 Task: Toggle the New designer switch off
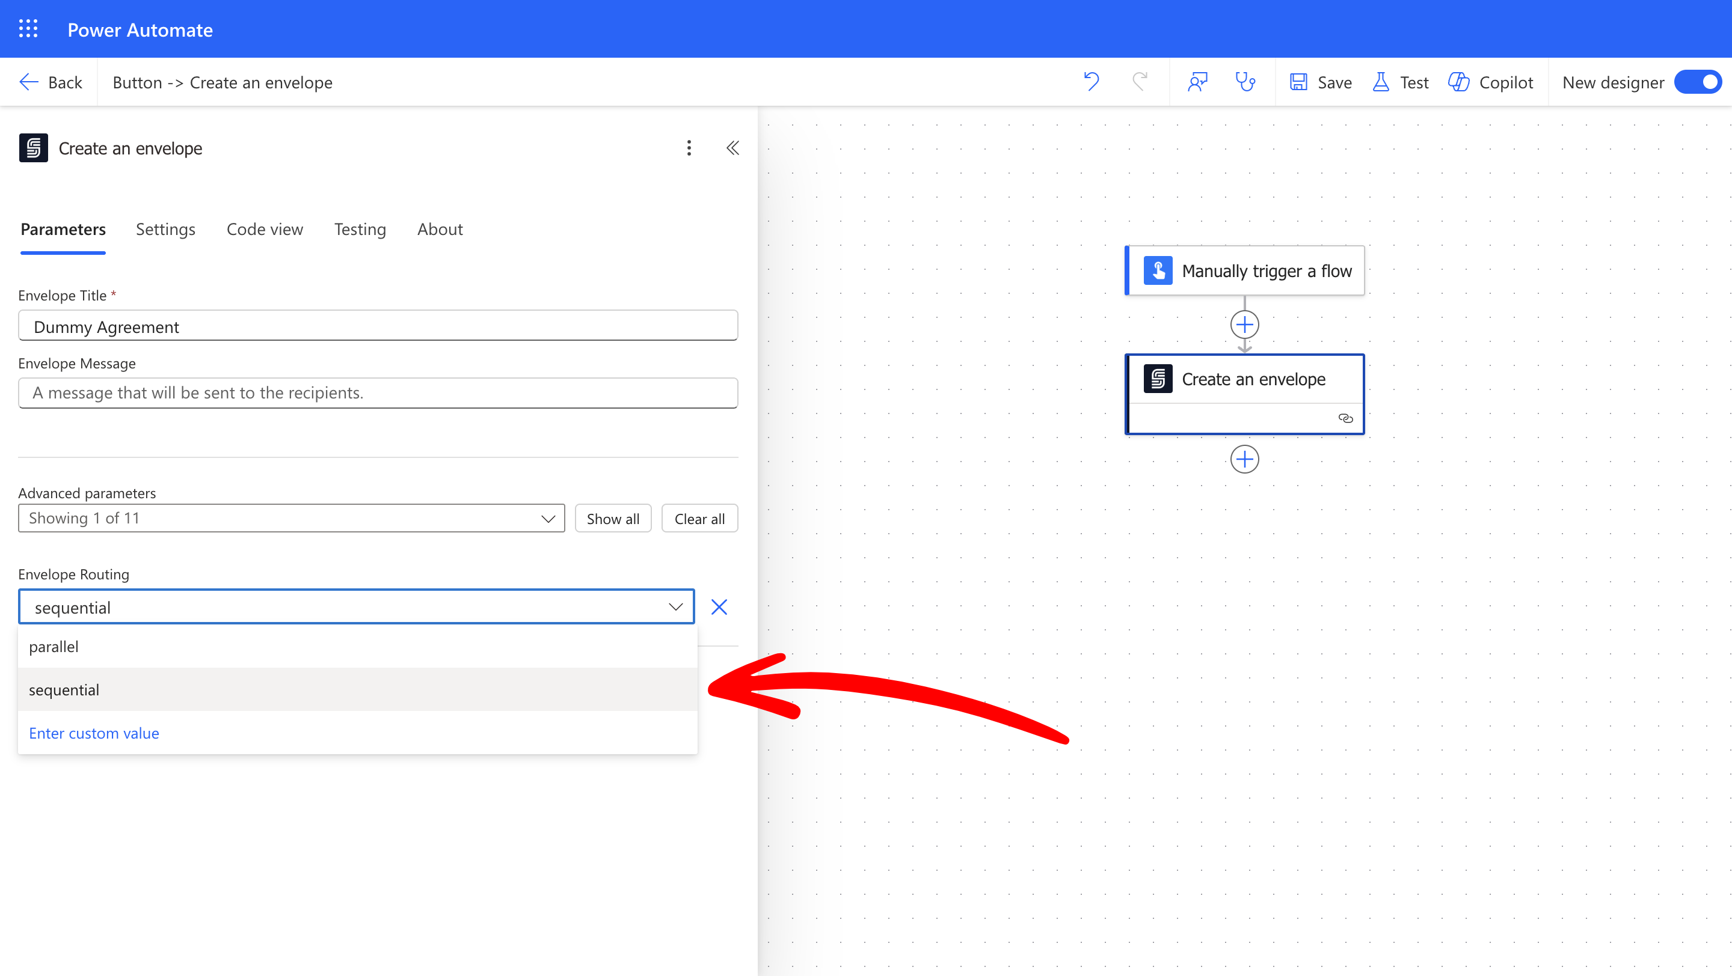[1698, 82]
